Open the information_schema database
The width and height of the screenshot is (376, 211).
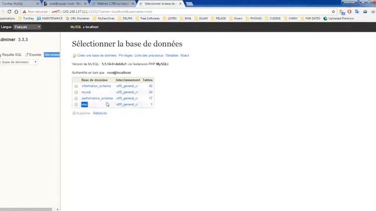(x=96, y=86)
